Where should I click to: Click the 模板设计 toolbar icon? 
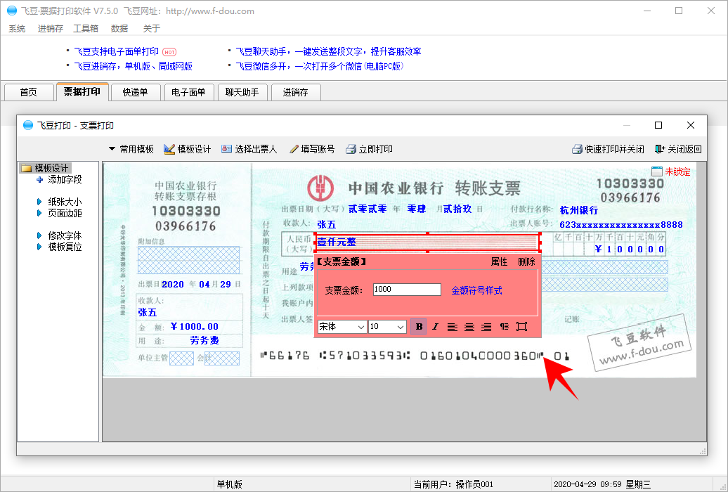[169, 149]
